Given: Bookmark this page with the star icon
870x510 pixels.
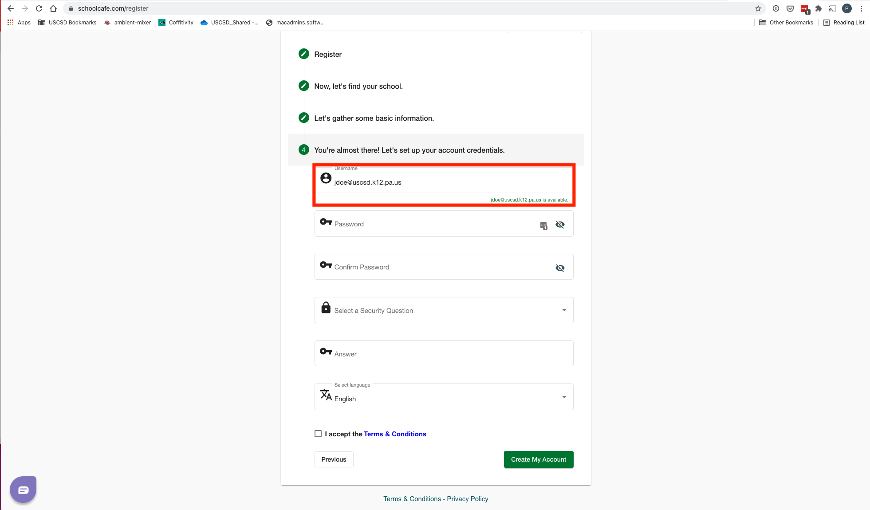Looking at the screenshot, I should 758,8.
